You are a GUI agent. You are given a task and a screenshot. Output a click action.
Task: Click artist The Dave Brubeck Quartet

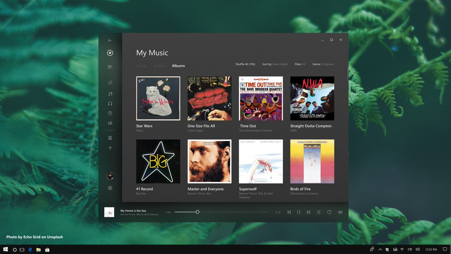tap(255, 131)
